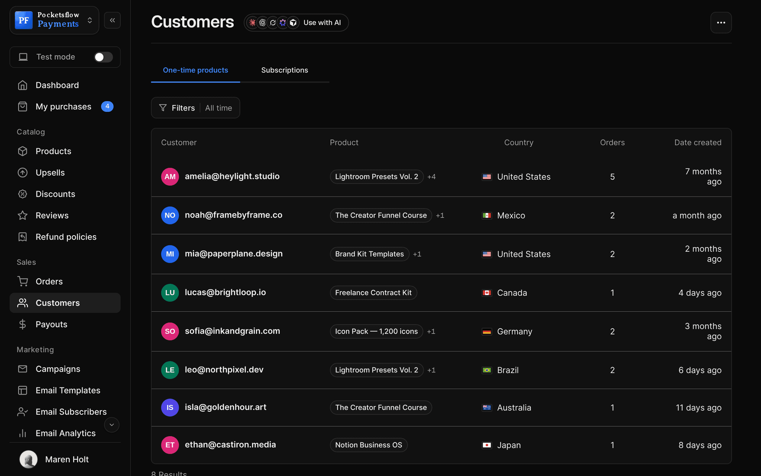Image resolution: width=761 pixels, height=476 pixels.
Task: Click the Campaigns envelope icon
Action: click(x=23, y=369)
